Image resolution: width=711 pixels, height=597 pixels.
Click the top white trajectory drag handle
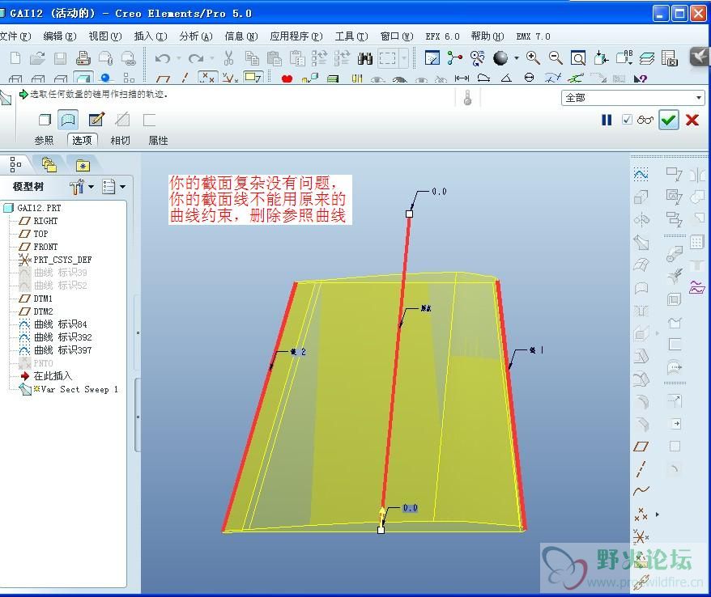(x=409, y=214)
